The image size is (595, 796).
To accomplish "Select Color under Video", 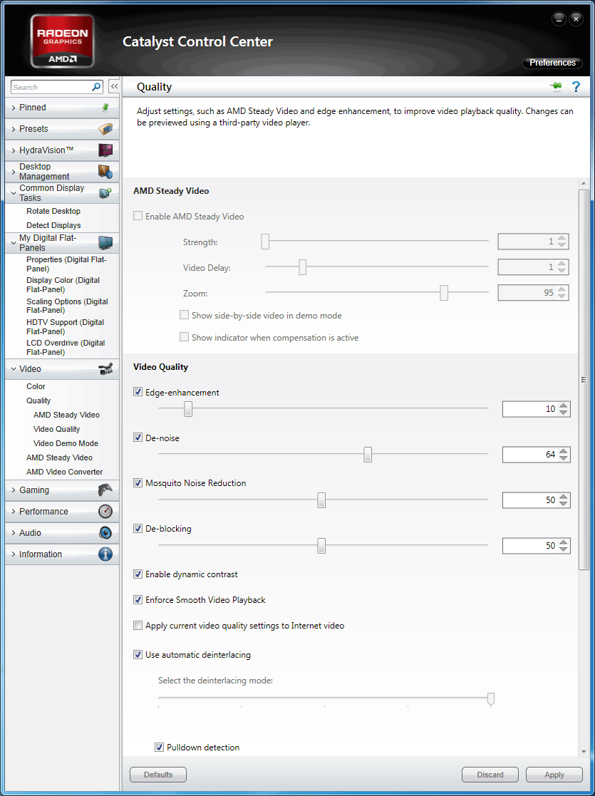I will point(36,386).
